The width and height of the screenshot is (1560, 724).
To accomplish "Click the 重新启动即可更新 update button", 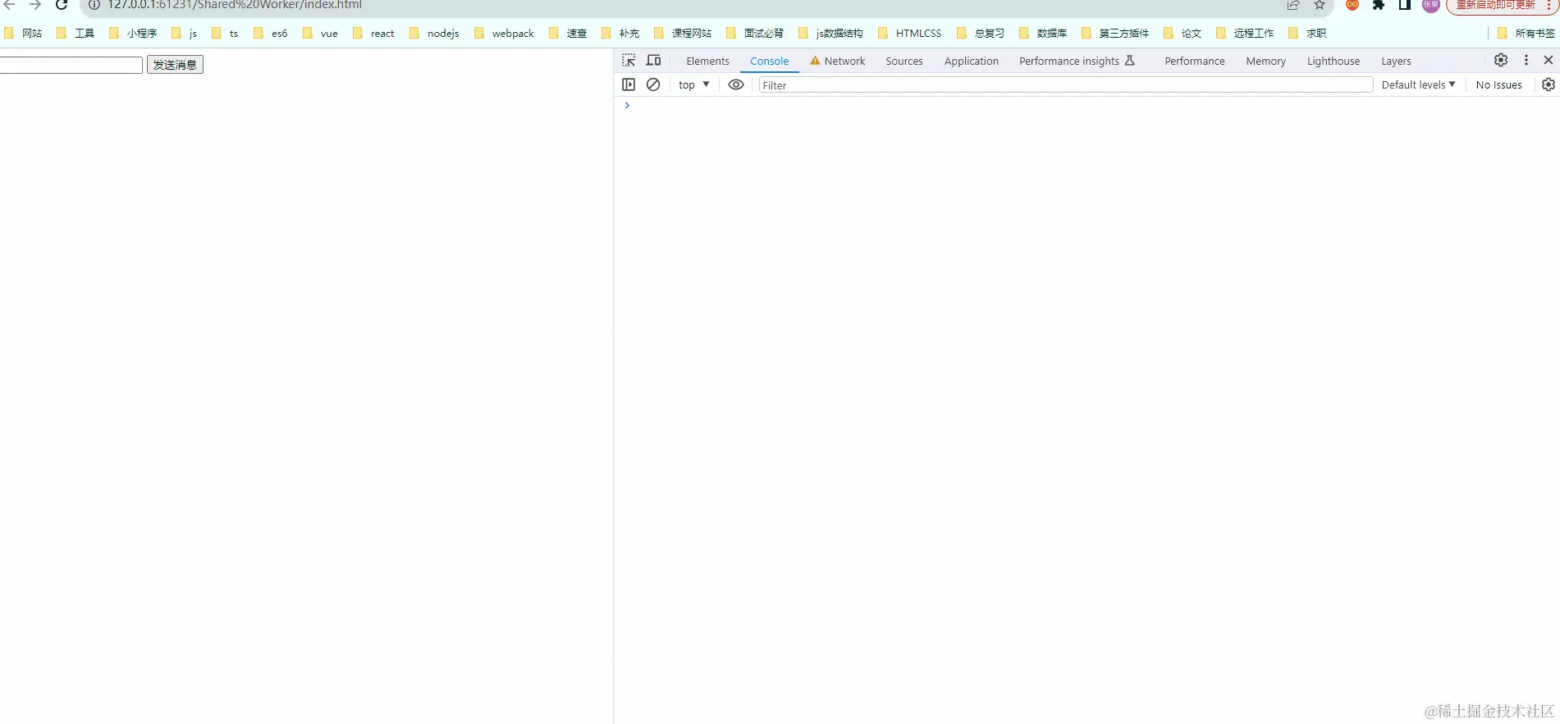I will click(x=1495, y=5).
